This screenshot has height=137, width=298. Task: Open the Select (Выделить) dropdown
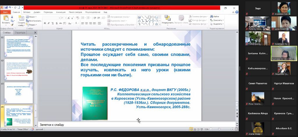[218, 24]
